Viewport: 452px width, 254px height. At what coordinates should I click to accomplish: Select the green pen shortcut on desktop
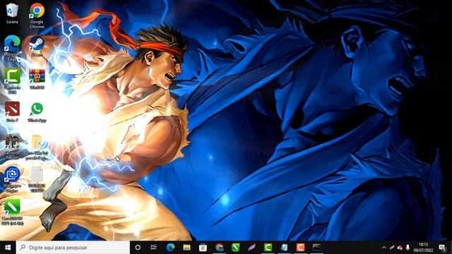[12, 212]
